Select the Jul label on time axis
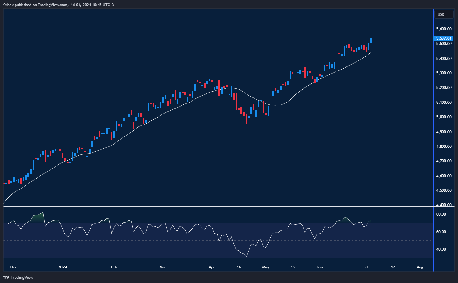 click(x=366, y=267)
